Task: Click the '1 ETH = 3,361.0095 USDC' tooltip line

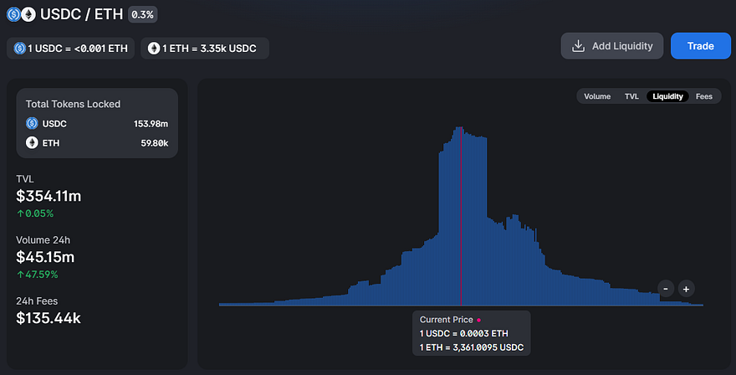Action: click(471, 347)
